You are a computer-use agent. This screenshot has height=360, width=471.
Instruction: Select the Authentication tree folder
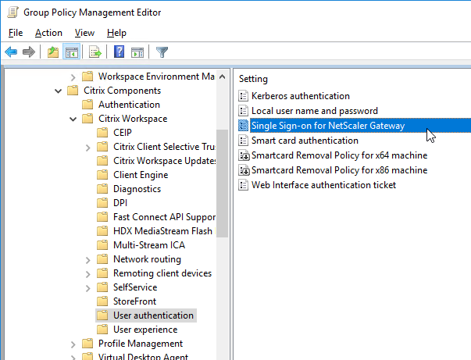[x=129, y=105]
